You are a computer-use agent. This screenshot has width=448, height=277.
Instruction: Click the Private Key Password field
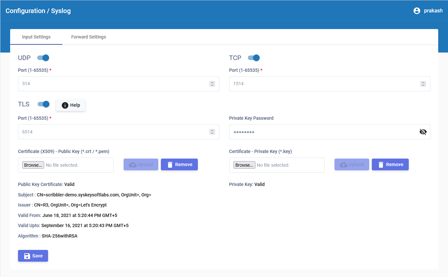(x=324, y=132)
